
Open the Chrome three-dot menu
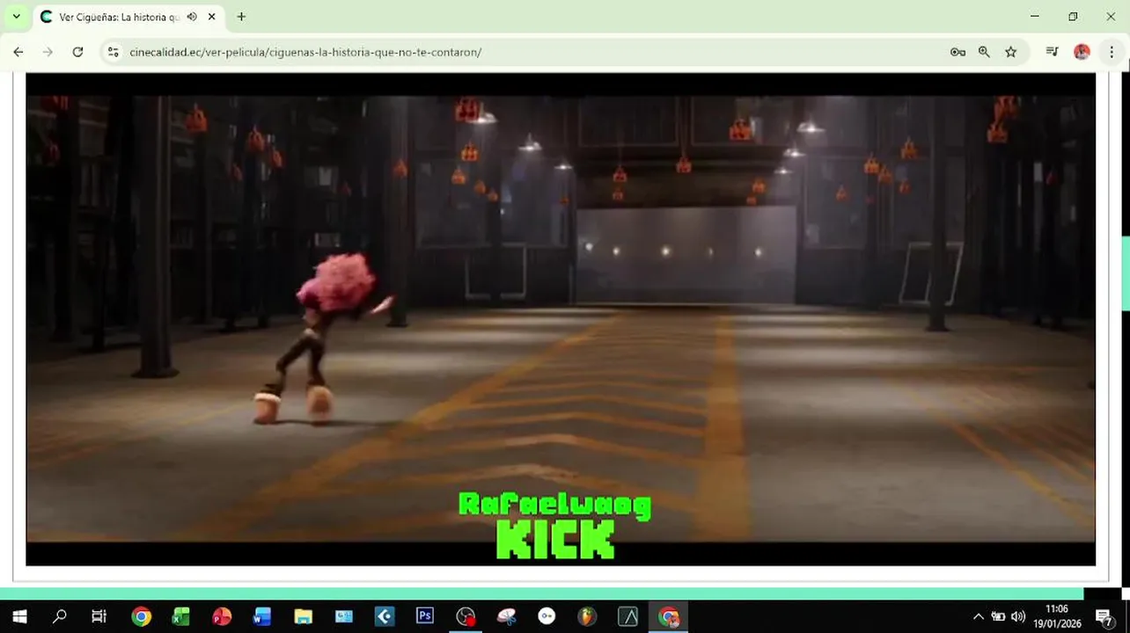[1112, 52]
